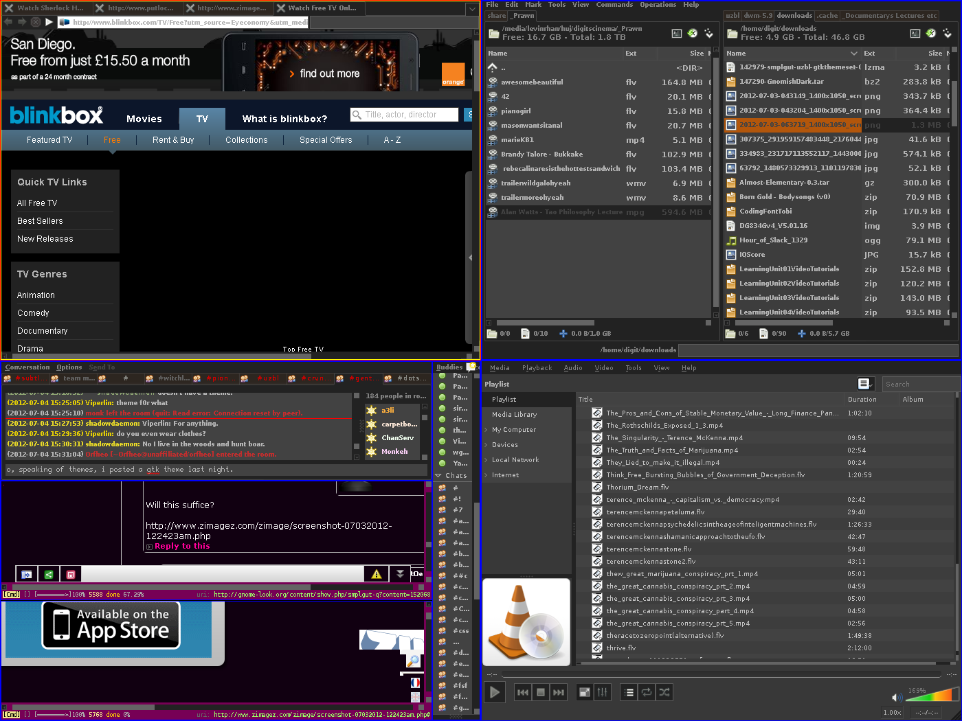Viewport: 962px width, 721px height.
Task: Open terminal icon in downloads pane
Action: tap(915, 33)
